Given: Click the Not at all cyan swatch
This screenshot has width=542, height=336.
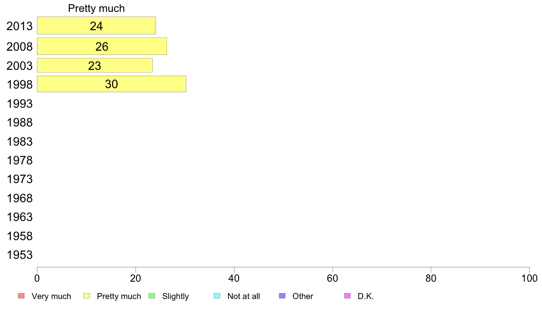Looking at the screenshot, I should [217, 296].
